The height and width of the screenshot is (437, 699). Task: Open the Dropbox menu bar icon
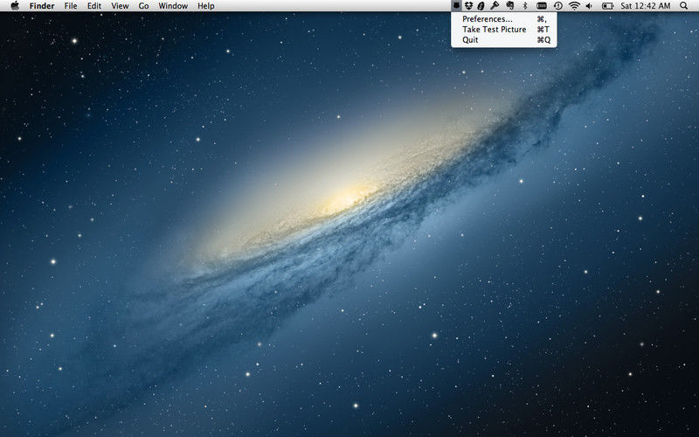tap(468, 6)
